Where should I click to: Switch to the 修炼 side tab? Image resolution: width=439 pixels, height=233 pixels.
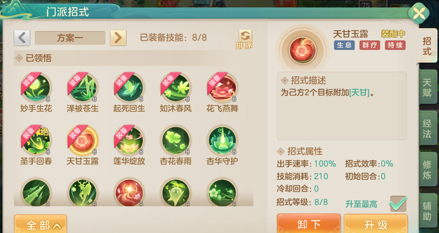pos(427,169)
